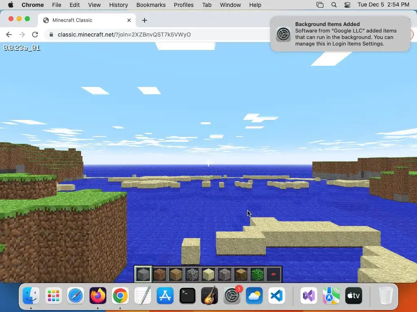Open the Bookmarks menu
Viewport: 417px width, 312px height.
click(151, 5)
